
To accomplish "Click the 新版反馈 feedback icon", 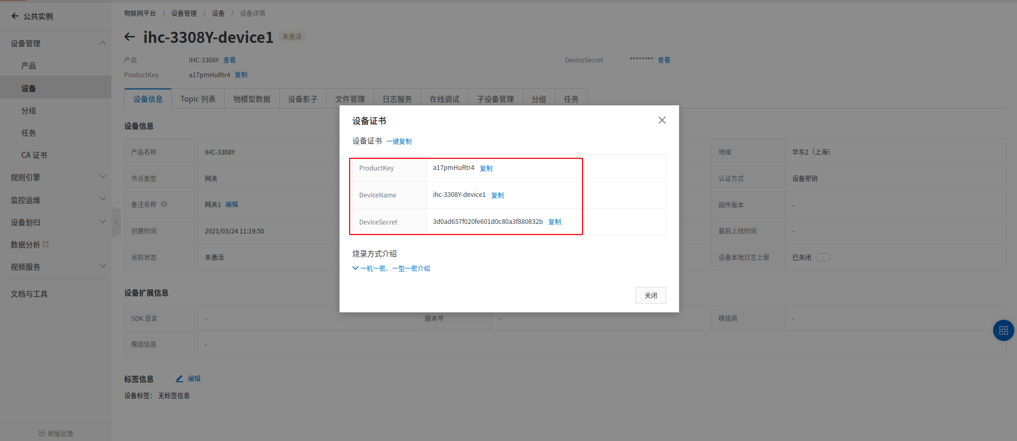I will 42,434.
